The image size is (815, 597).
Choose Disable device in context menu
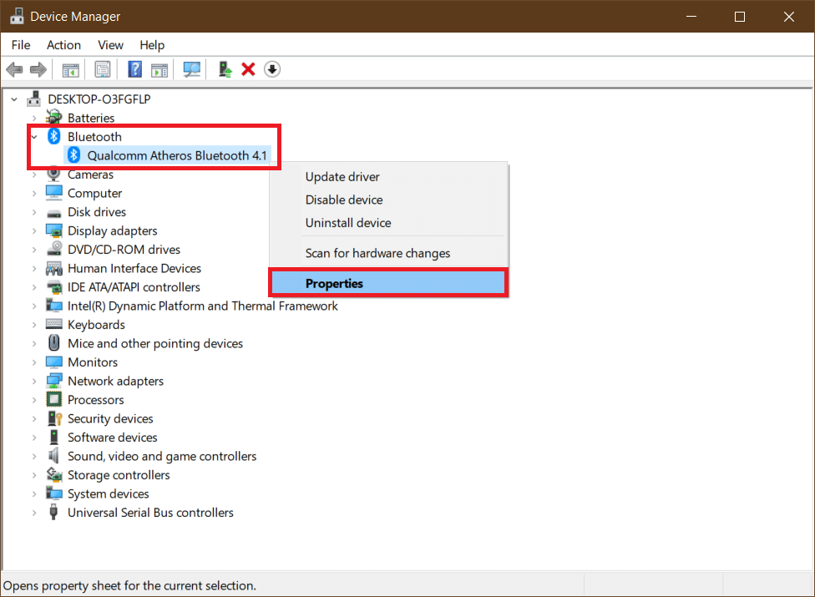tap(388, 200)
